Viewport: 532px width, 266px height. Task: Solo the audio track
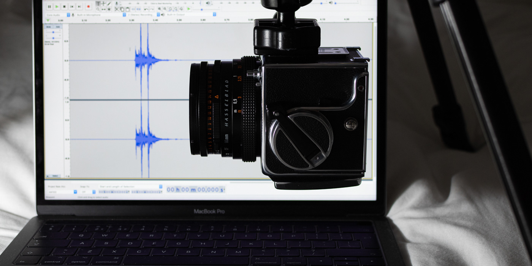58,27
